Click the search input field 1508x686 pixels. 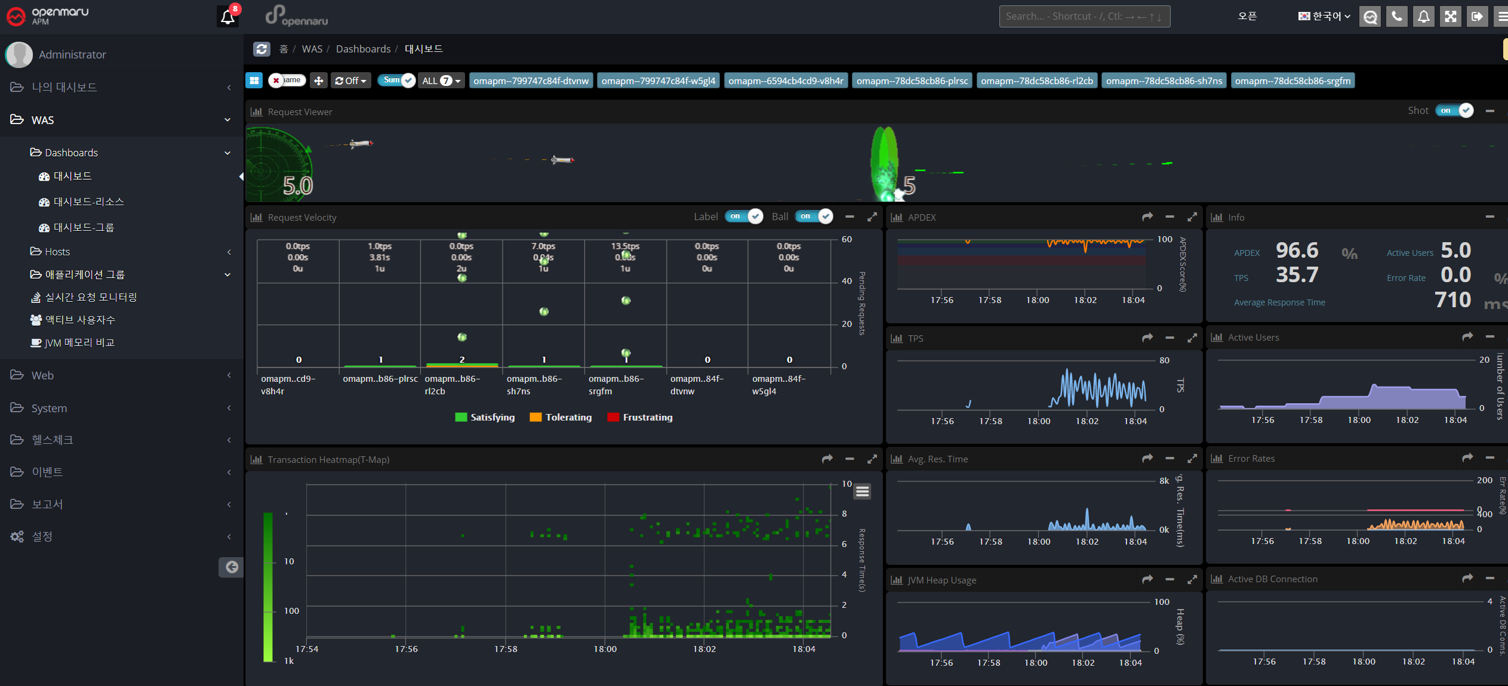[x=1084, y=16]
